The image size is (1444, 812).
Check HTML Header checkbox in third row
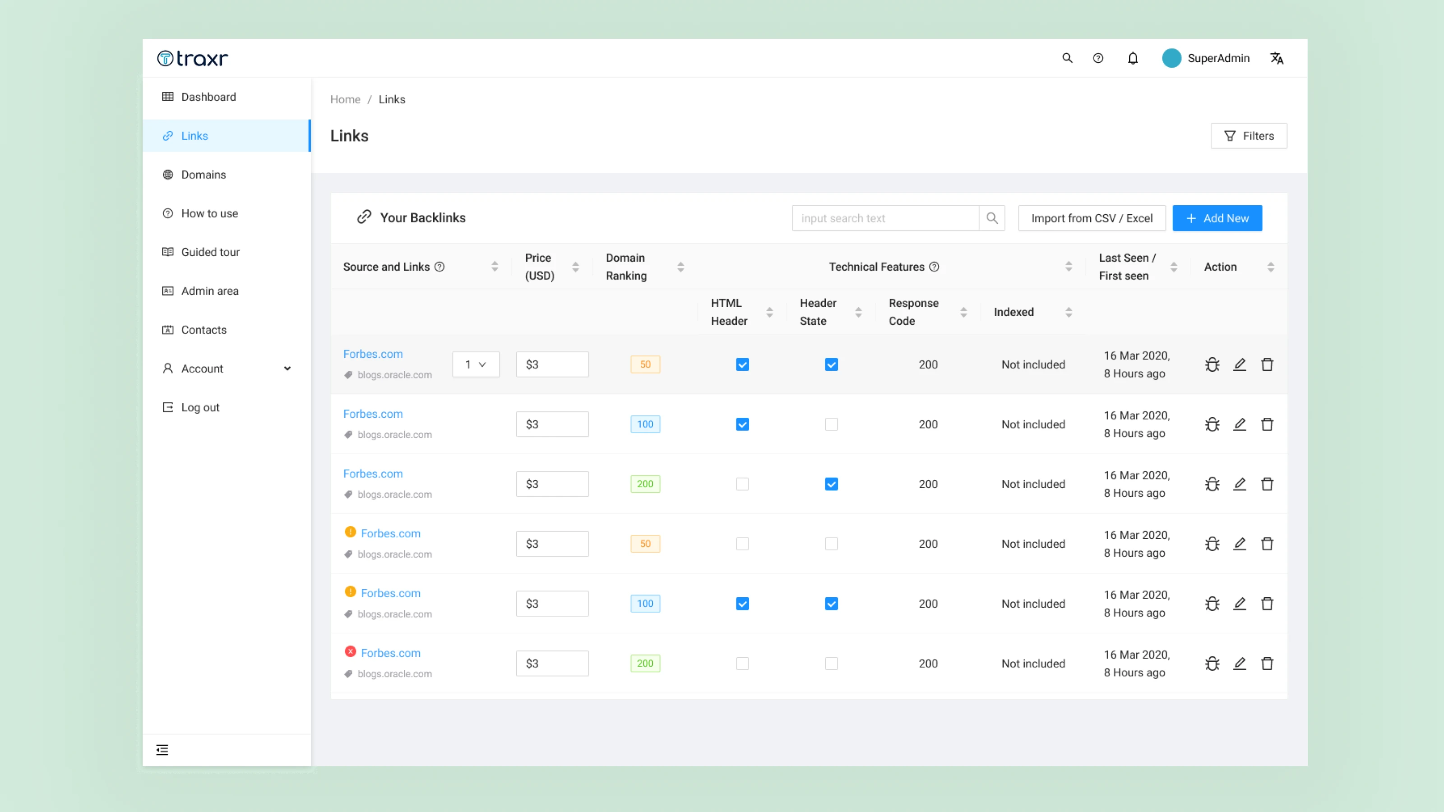tap(742, 484)
